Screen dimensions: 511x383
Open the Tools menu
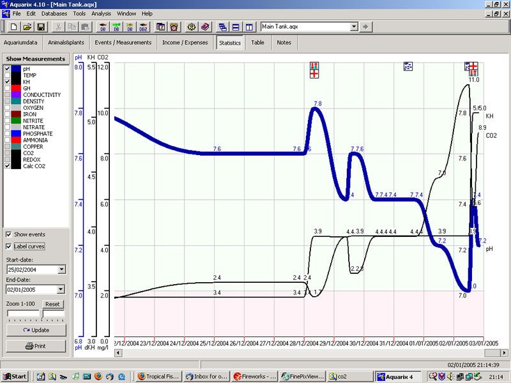[x=79, y=13]
